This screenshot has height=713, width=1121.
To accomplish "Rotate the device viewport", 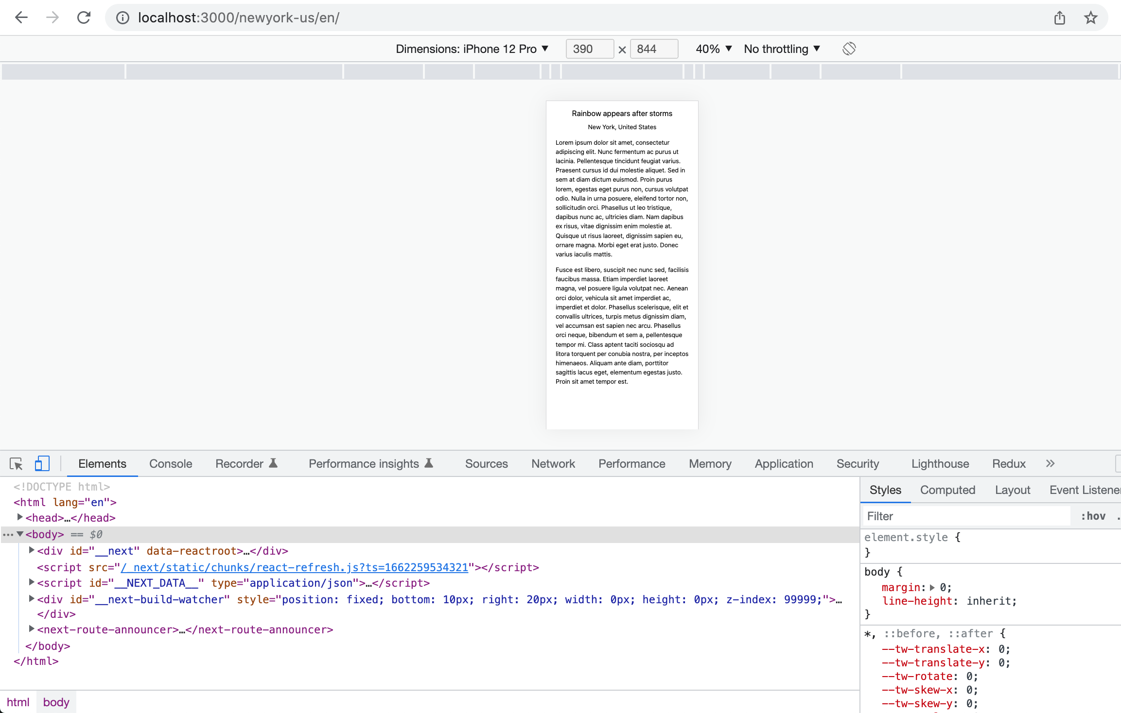I will click(x=849, y=49).
